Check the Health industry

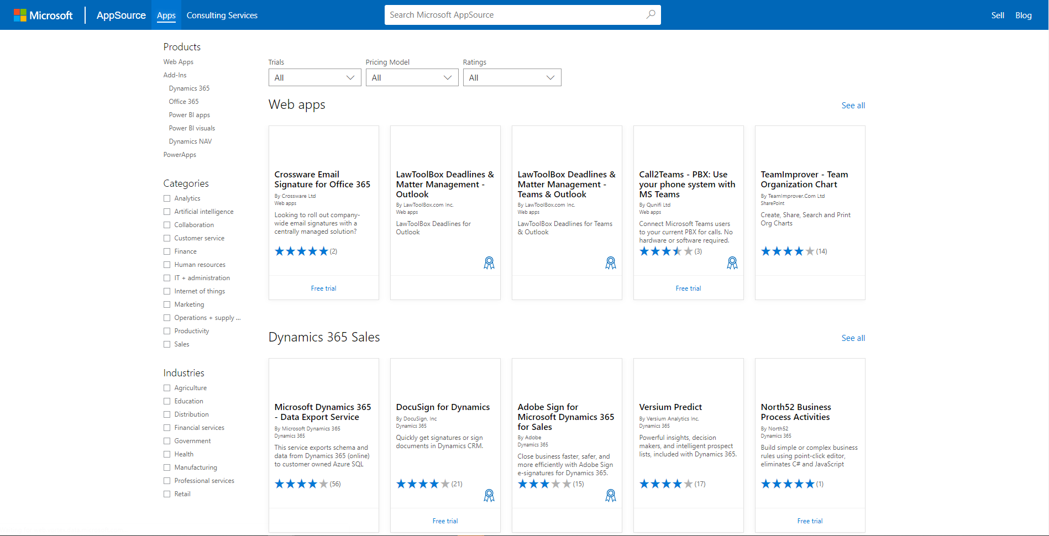click(x=167, y=454)
